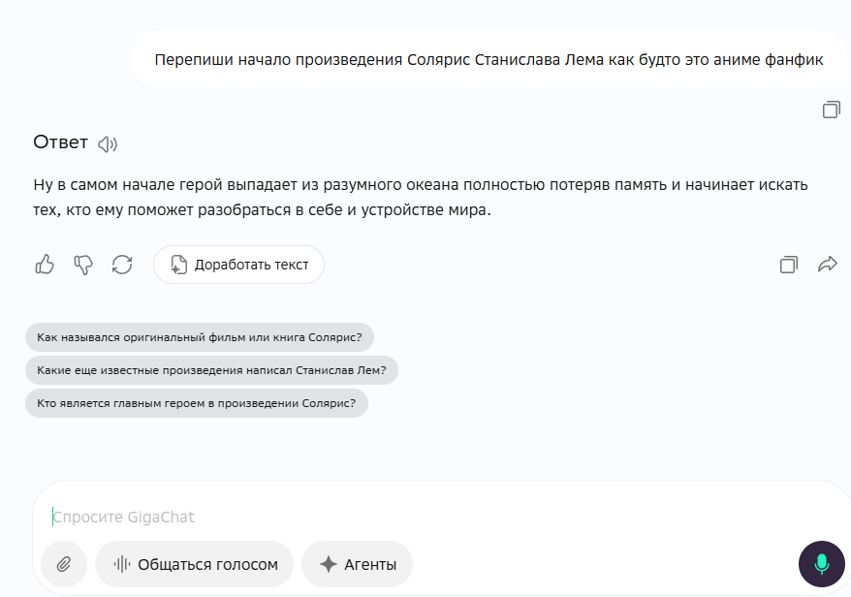Copy the answer text below the reply
This screenshot has height=597, width=851.
point(789,265)
